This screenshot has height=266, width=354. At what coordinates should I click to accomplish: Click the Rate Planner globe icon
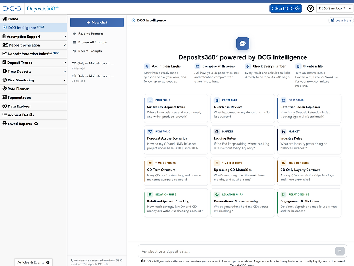click(x=4, y=89)
